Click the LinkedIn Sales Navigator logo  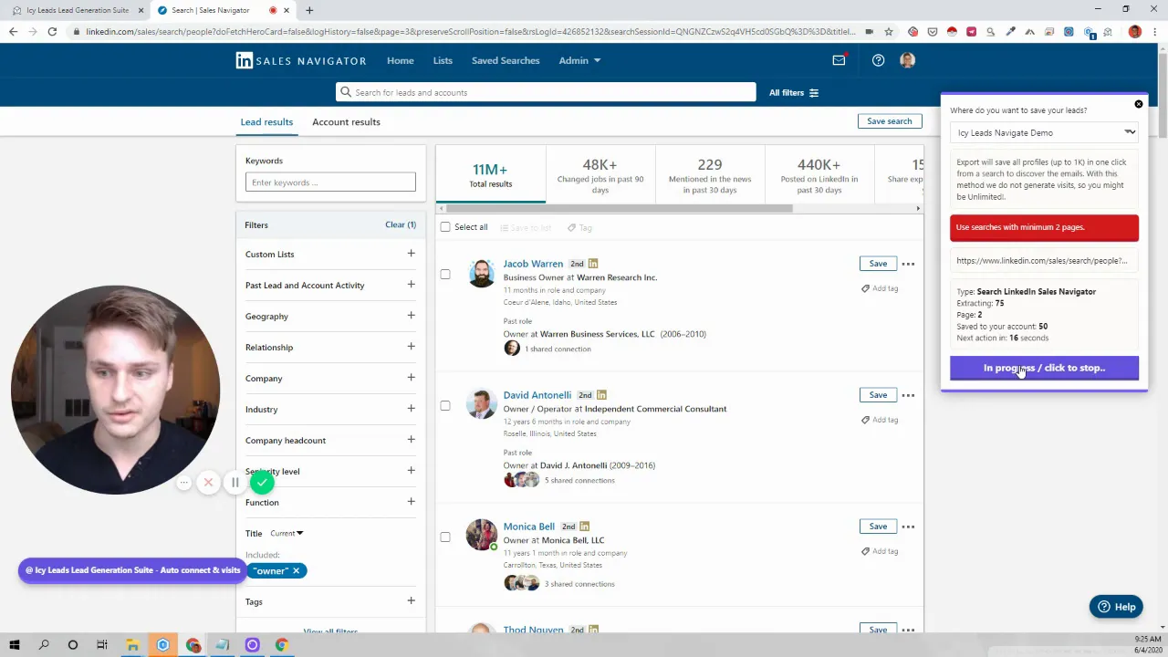[300, 61]
